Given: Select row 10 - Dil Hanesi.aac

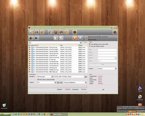Looking at the screenshot, I should coord(58,68).
